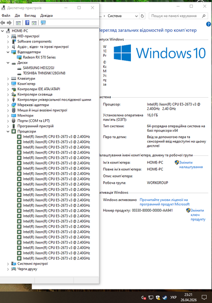
Task: Select Монітори in the device tree
Action: [25, 115]
